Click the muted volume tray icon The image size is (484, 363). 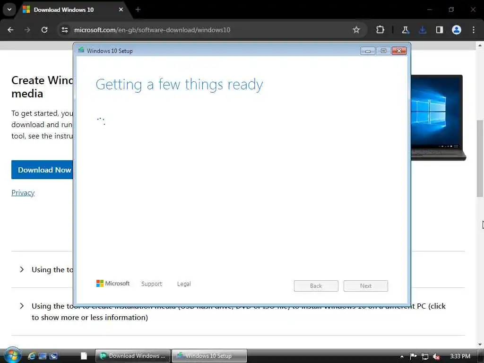436,356
